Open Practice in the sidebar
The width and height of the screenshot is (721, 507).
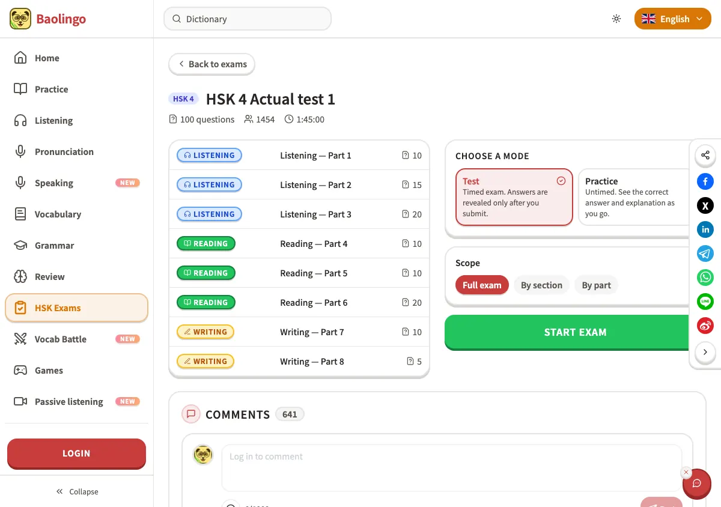point(76,89)
